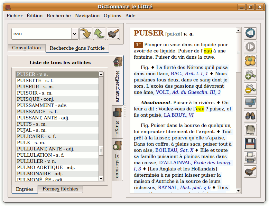Screen dimensions: 269x206
Task: Click the app book icon in title bar
Action: tap(8, 7)
